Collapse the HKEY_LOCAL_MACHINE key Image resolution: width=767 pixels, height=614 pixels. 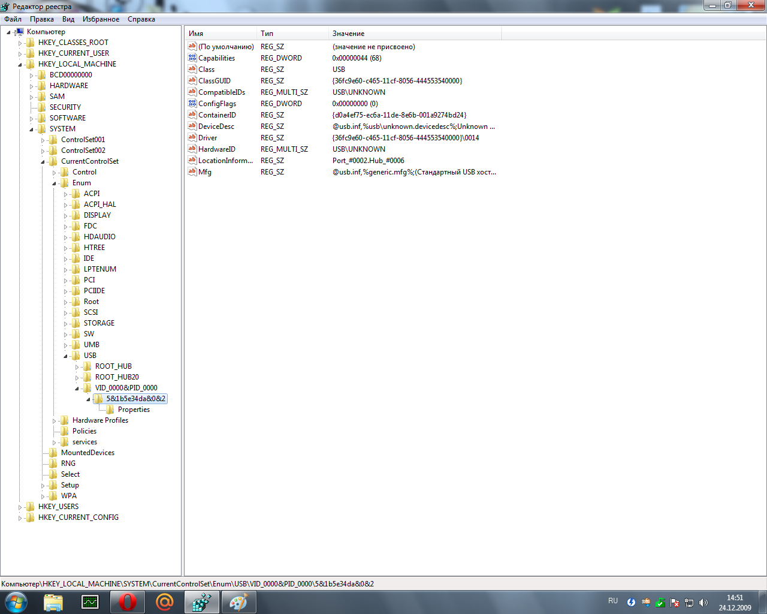[20, 65]
